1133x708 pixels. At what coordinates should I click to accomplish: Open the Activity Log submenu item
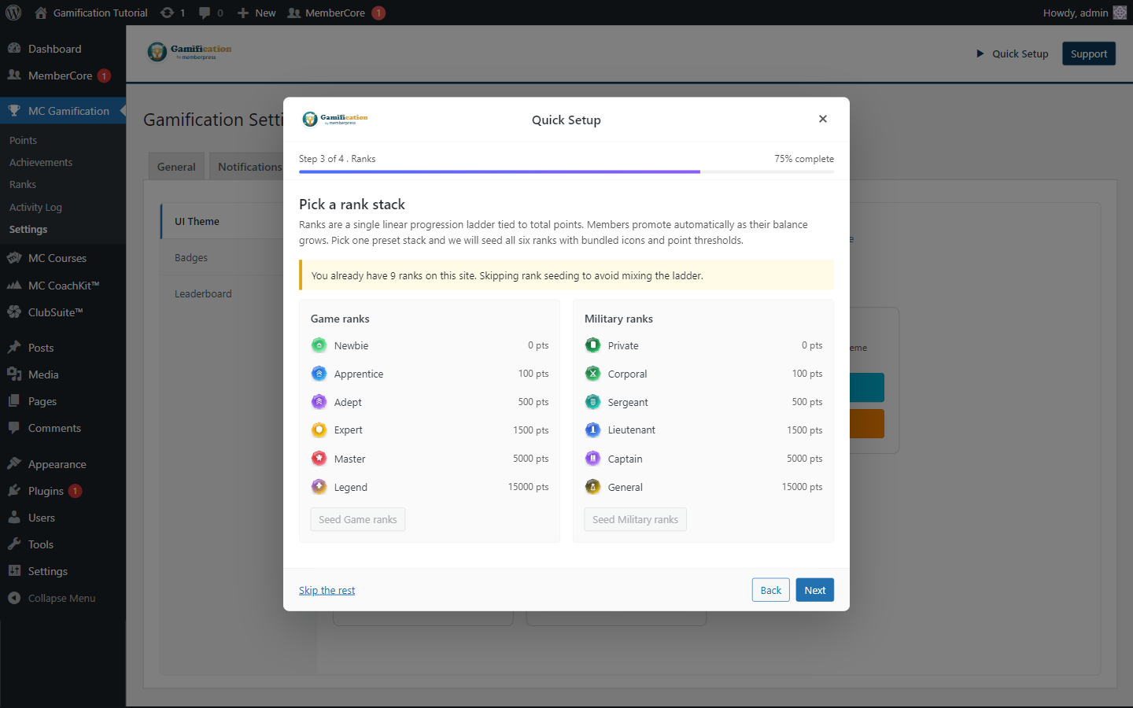coord(35,207)
